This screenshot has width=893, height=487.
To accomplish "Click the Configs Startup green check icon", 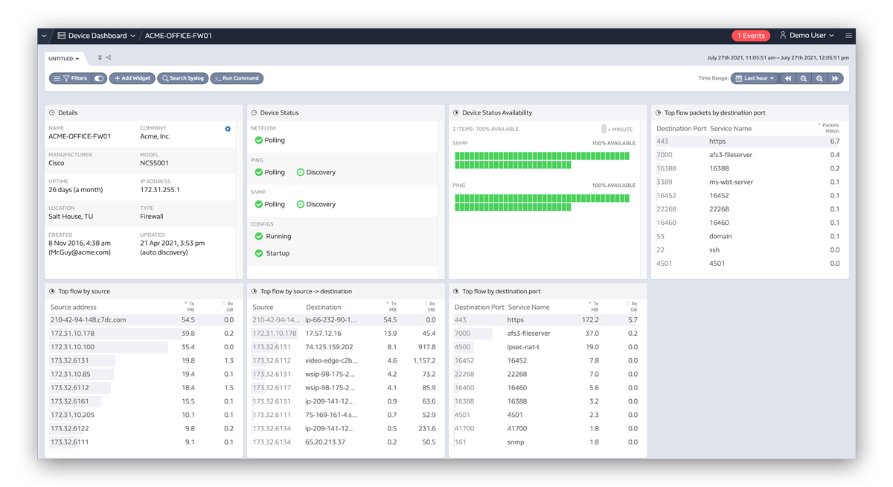I will pos(259,253).
